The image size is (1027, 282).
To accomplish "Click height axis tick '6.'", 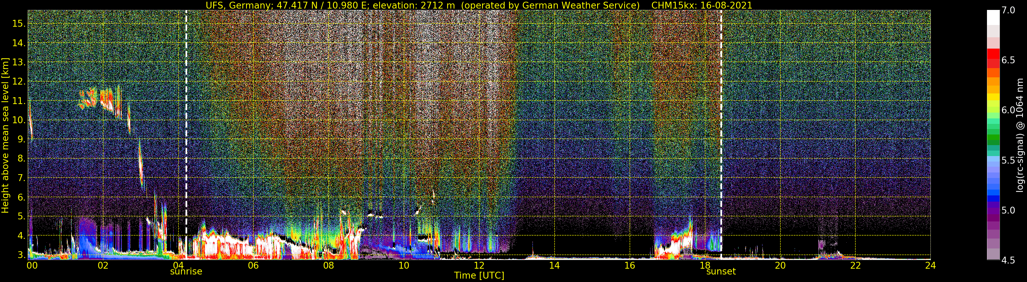I will pyautogui.click(x=21, y=197).
